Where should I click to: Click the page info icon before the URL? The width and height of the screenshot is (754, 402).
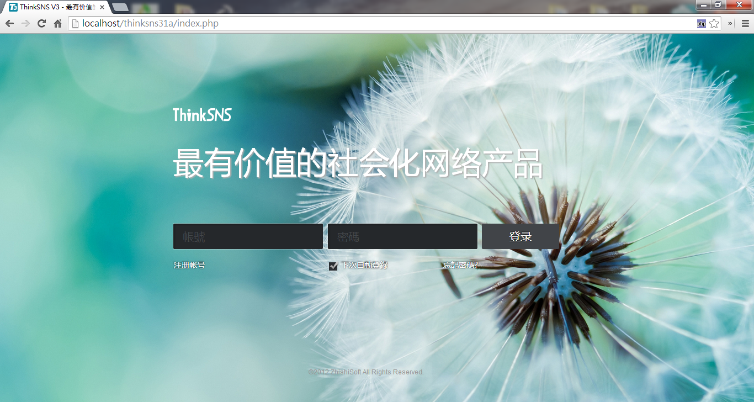point(75,23)
